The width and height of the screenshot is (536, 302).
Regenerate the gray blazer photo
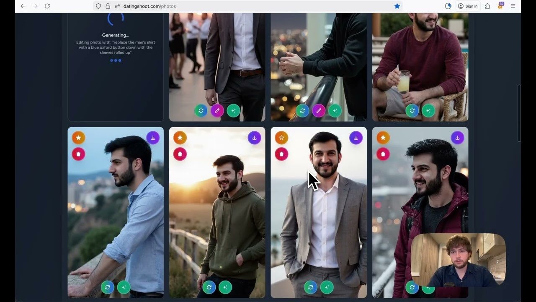click(x=310, y=287)
